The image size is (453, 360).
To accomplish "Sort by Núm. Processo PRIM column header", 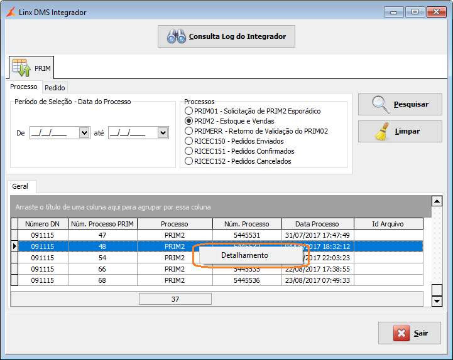I will point(102,224).
